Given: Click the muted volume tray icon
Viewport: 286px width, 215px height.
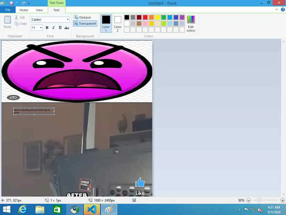Looking at the screenshot, I should click(x=260, y=210).
